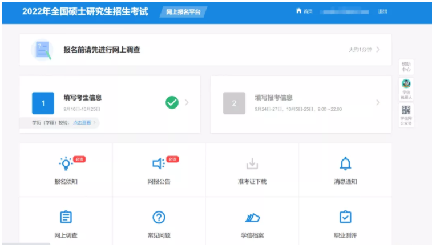
Task: Open the 消息通知 label
Action: pyautogui.click(x=345, y=182)
